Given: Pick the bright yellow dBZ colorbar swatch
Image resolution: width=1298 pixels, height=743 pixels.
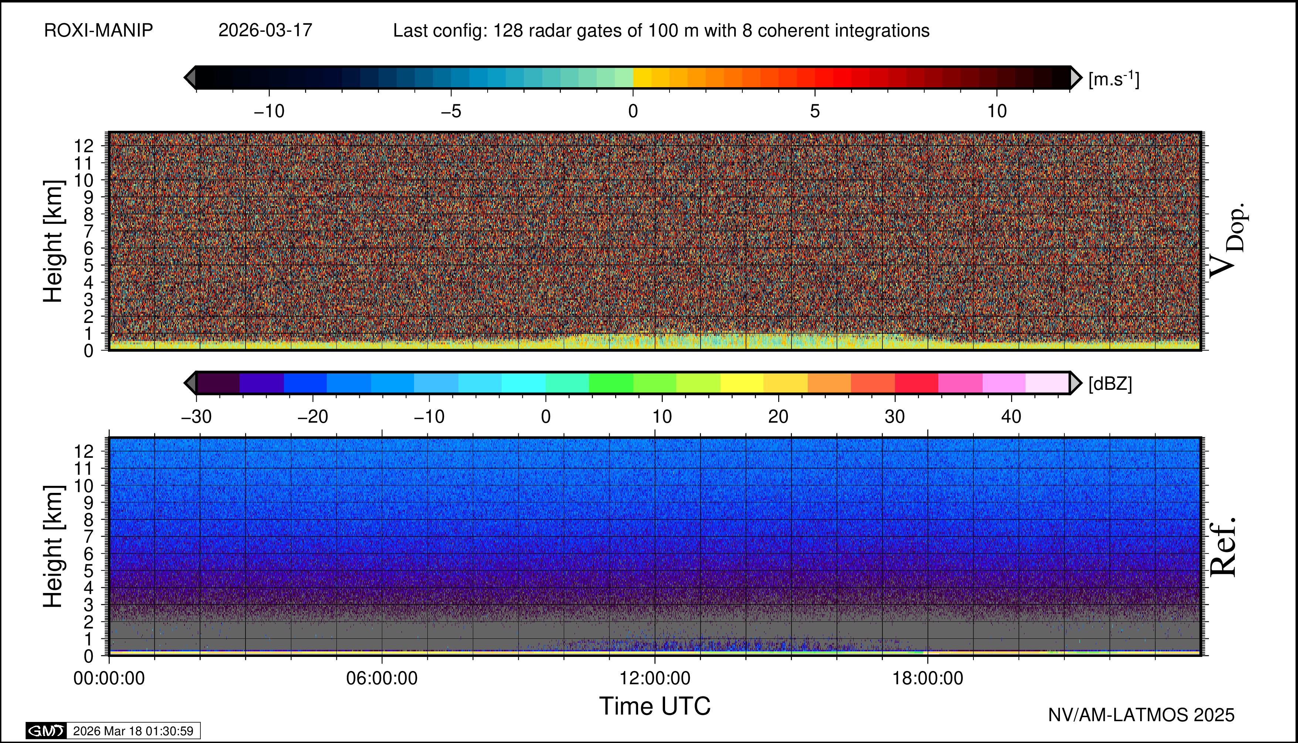Looking at the screenshot, I should click(x=742, y=383).
